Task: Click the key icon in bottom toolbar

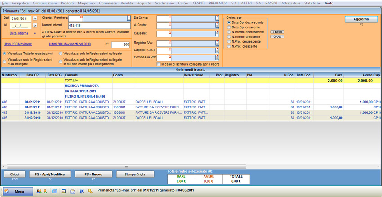Action: [90, 191]
